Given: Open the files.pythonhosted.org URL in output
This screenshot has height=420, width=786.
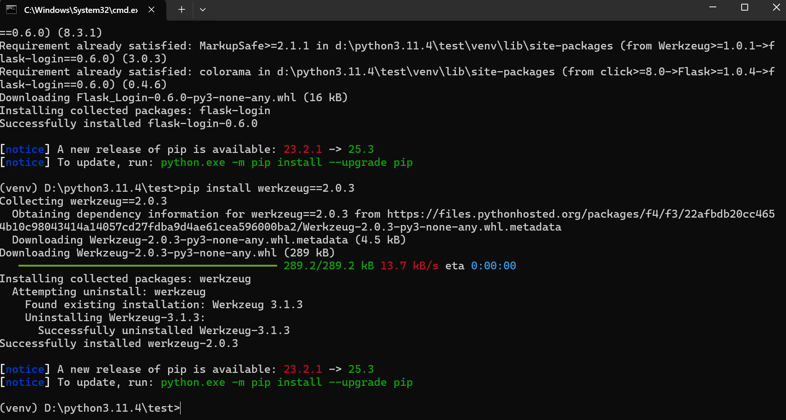Looking at the screenshot, I should coord(577,214).
